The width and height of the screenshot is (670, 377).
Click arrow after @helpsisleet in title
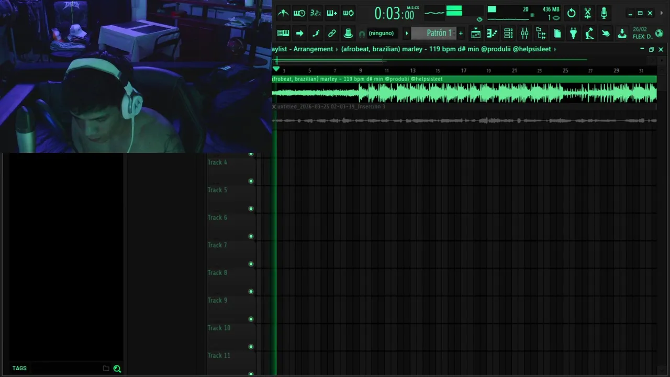pyautogui.click(x=555, y=49)
